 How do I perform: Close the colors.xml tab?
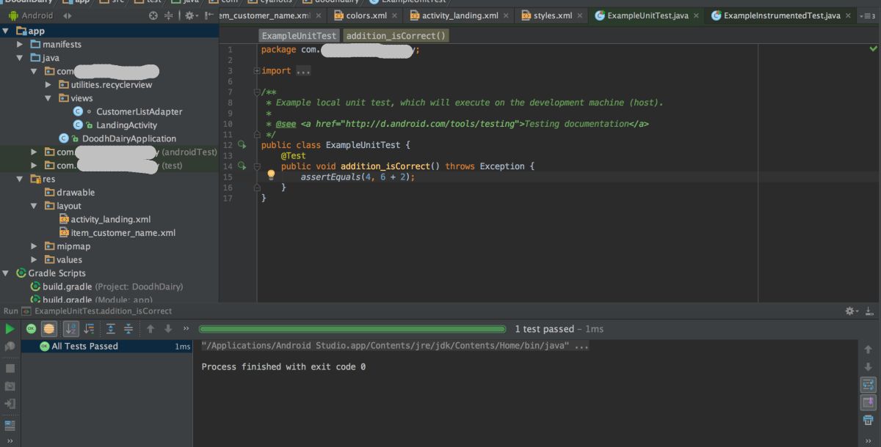tap(394, 15)
